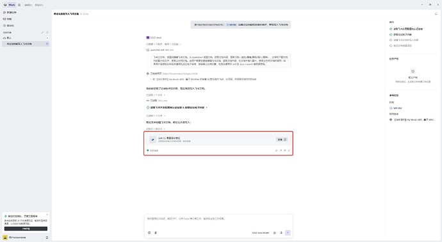The height and width of the screenshot is (242, 442).
Task: Expand the executed command summary above the Lark card
Action: 156,129
